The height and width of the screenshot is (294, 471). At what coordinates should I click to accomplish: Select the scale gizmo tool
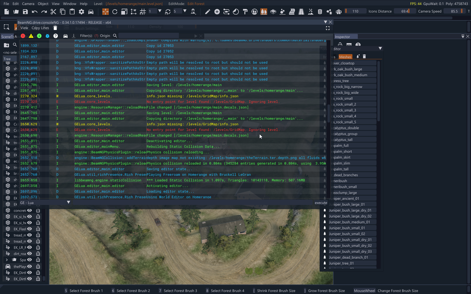124,11
